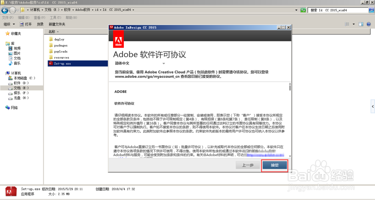Select the packages folder
Viewport: 375px width, 200px height.
[58, 45]
